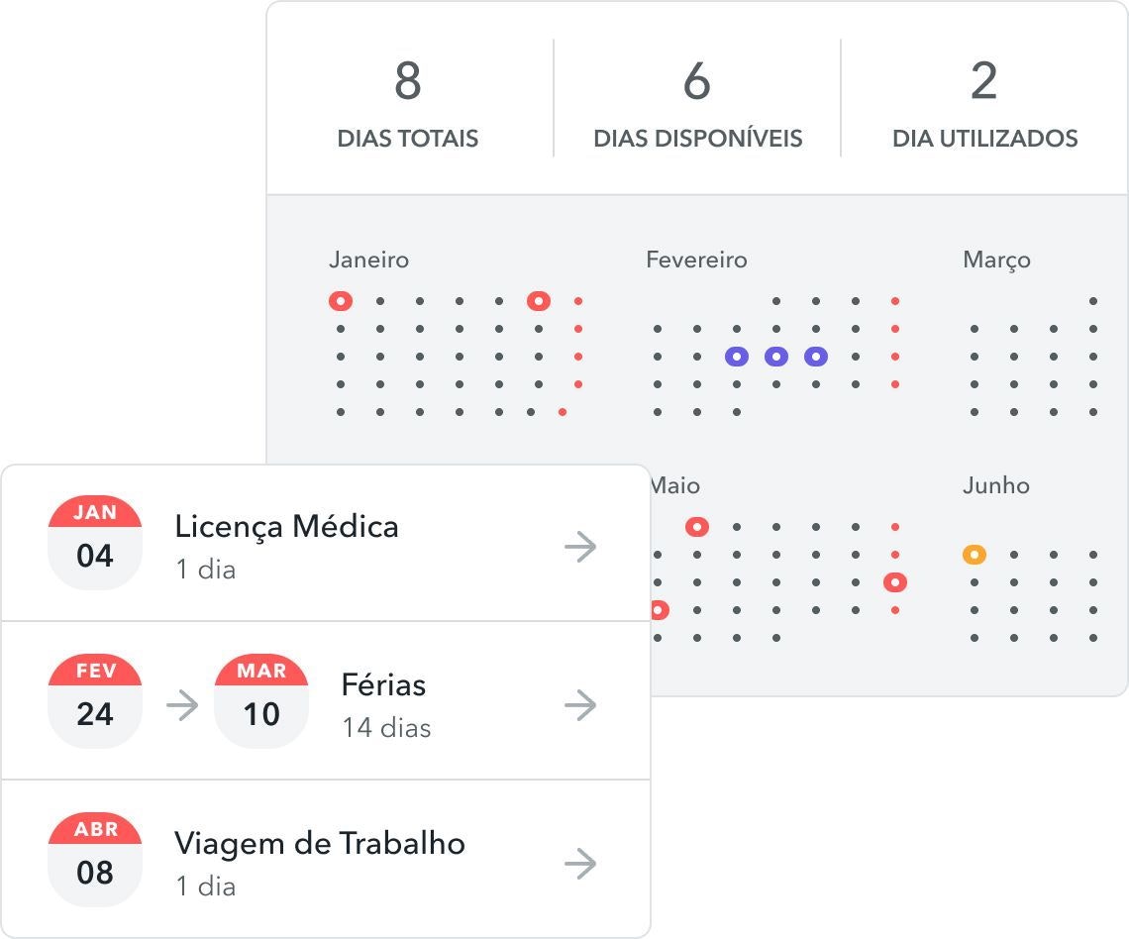Click the Fevereiro month label

[x=696, y=261]
